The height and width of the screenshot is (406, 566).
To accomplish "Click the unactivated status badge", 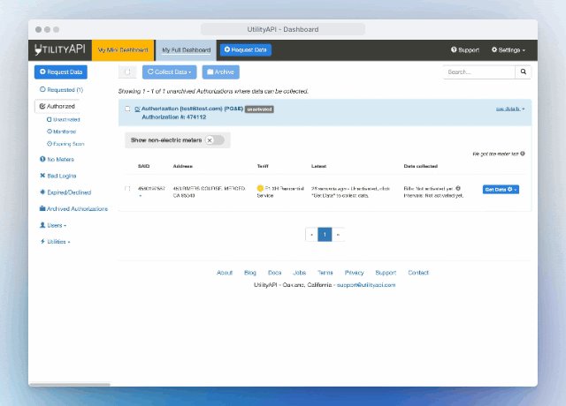I will click(x=259, y=109).
